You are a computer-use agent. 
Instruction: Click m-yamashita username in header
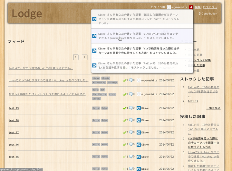click(x=179, y=7)
